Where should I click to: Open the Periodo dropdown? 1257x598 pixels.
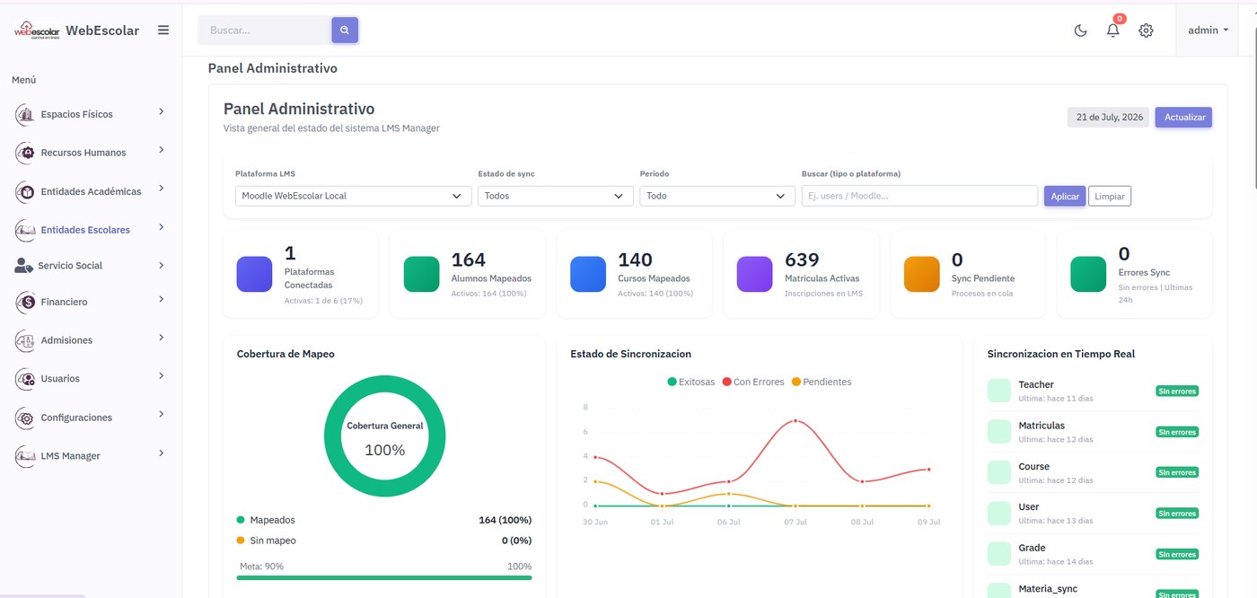point(716,196)
